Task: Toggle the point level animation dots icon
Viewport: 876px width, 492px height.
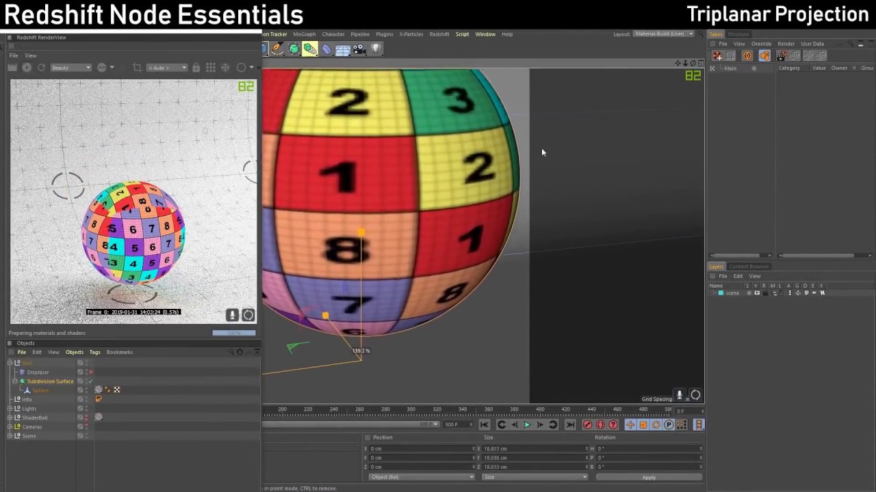Action: (x=682, y=425)
